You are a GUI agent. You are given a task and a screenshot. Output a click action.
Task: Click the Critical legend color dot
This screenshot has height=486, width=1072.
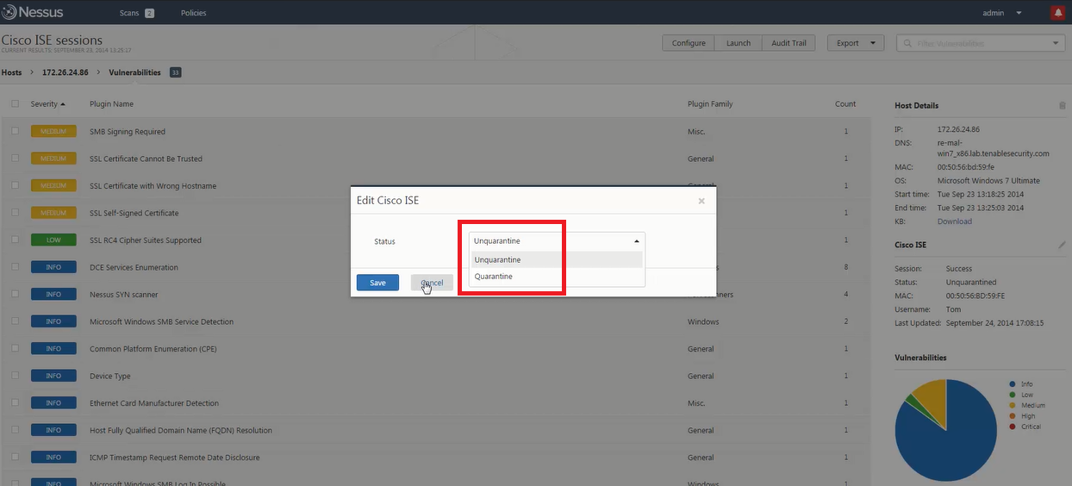1012,427
